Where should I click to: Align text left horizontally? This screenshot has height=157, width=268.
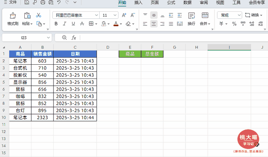(x=145, y=24)
